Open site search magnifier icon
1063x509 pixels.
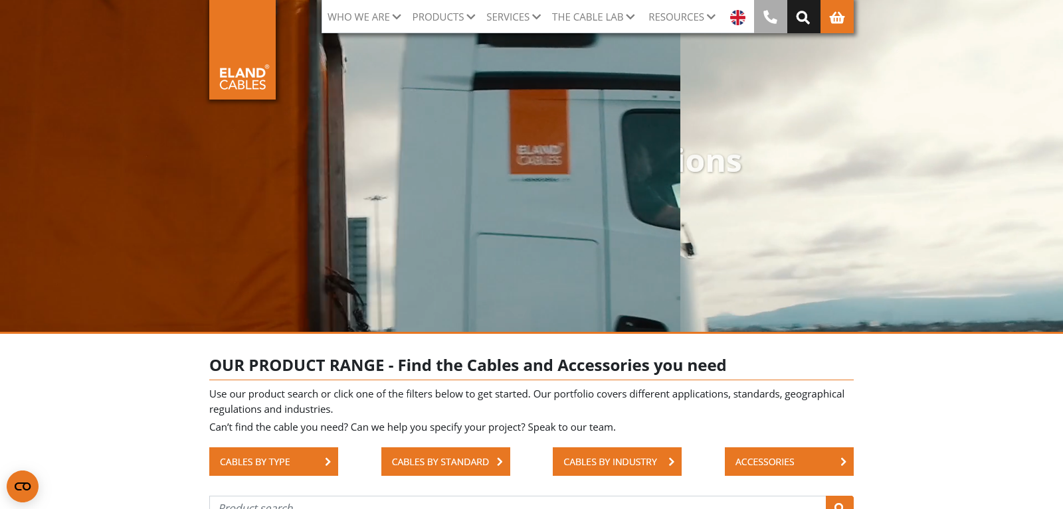click(x=803, y=17)
